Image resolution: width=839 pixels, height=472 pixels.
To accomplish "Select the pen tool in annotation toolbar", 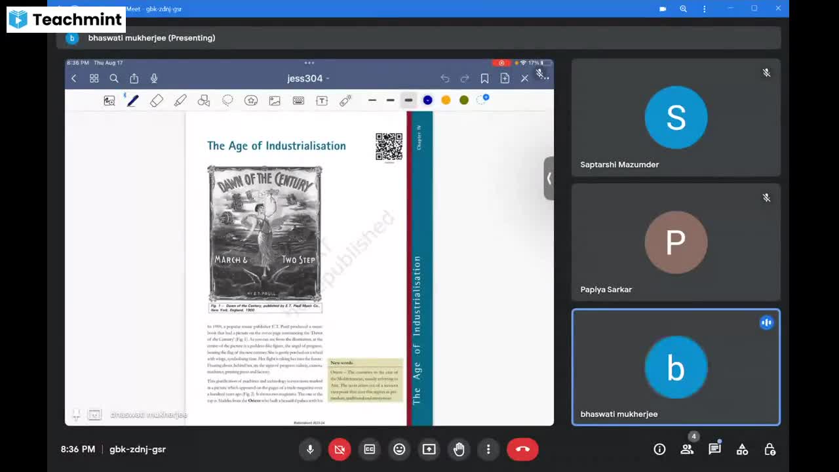I will [x=132, y=100].
